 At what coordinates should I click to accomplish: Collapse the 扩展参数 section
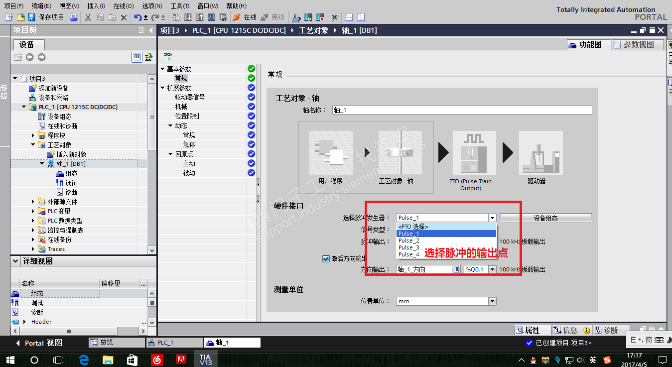[x=162, y=88]
